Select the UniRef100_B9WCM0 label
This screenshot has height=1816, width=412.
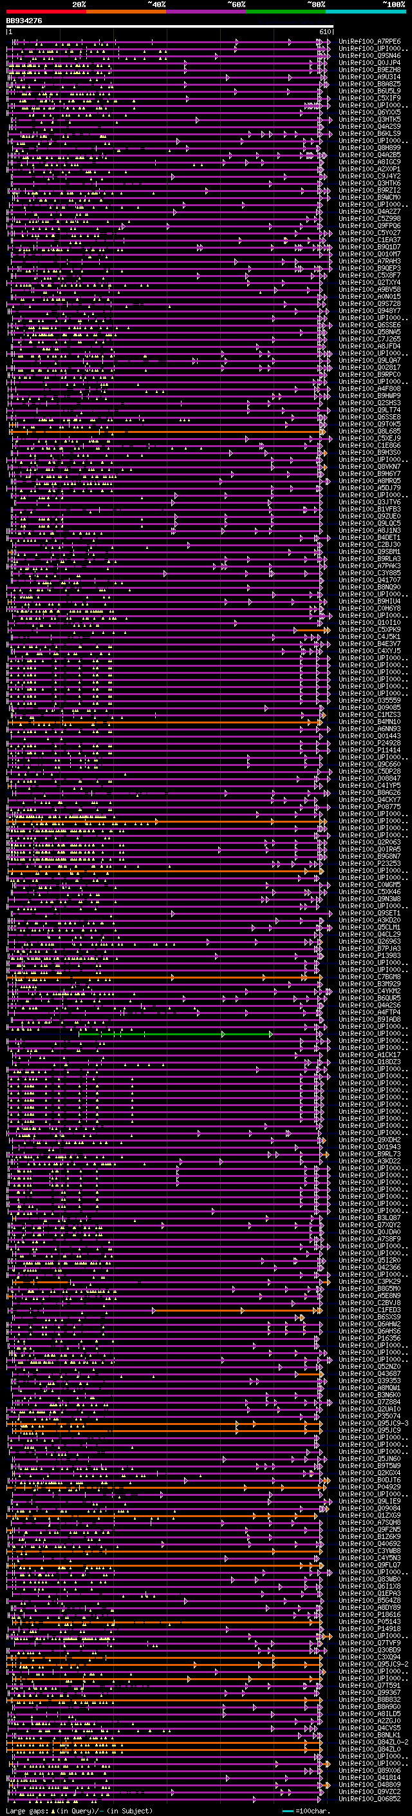[x=370, y=197]
